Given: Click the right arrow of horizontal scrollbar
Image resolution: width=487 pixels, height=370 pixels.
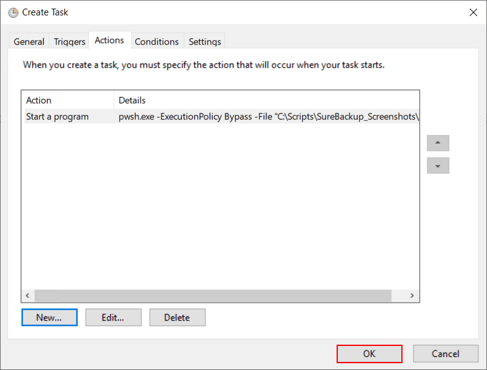Looking at the screenshot, I should point(412,296).
